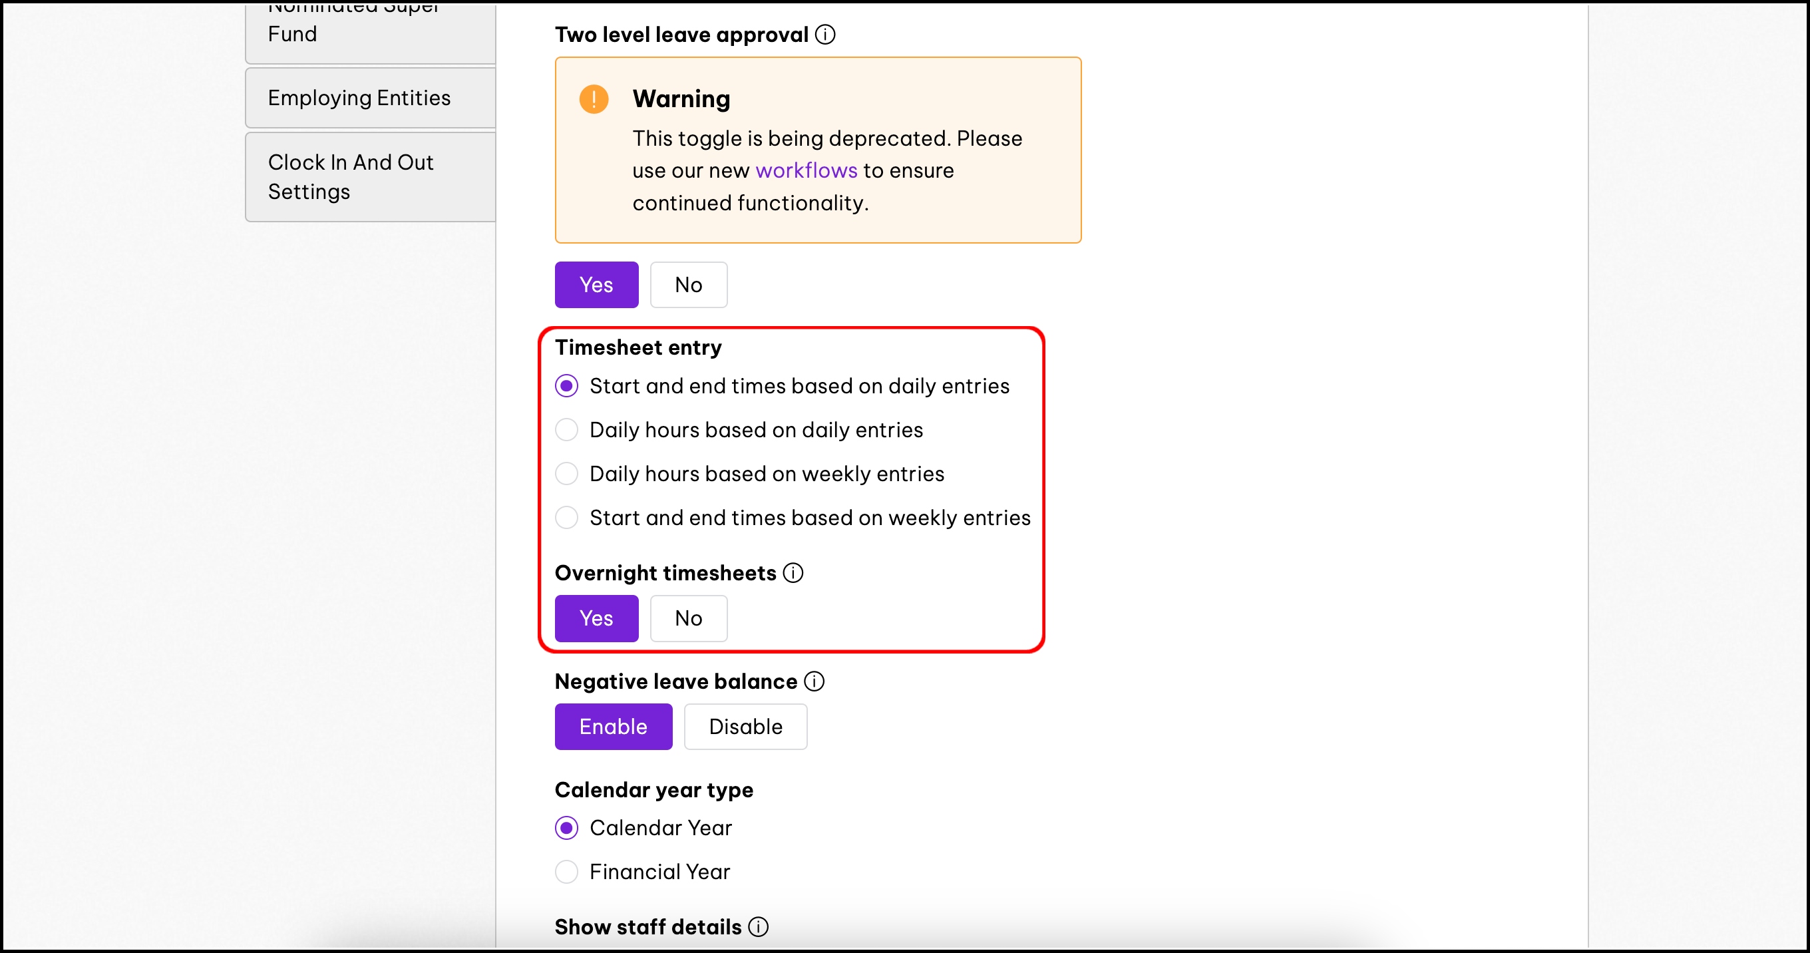Set Two level leave approval to Yes
Image resolution: width=1810 pixels, height=953 pixels.
click(596, 285)
